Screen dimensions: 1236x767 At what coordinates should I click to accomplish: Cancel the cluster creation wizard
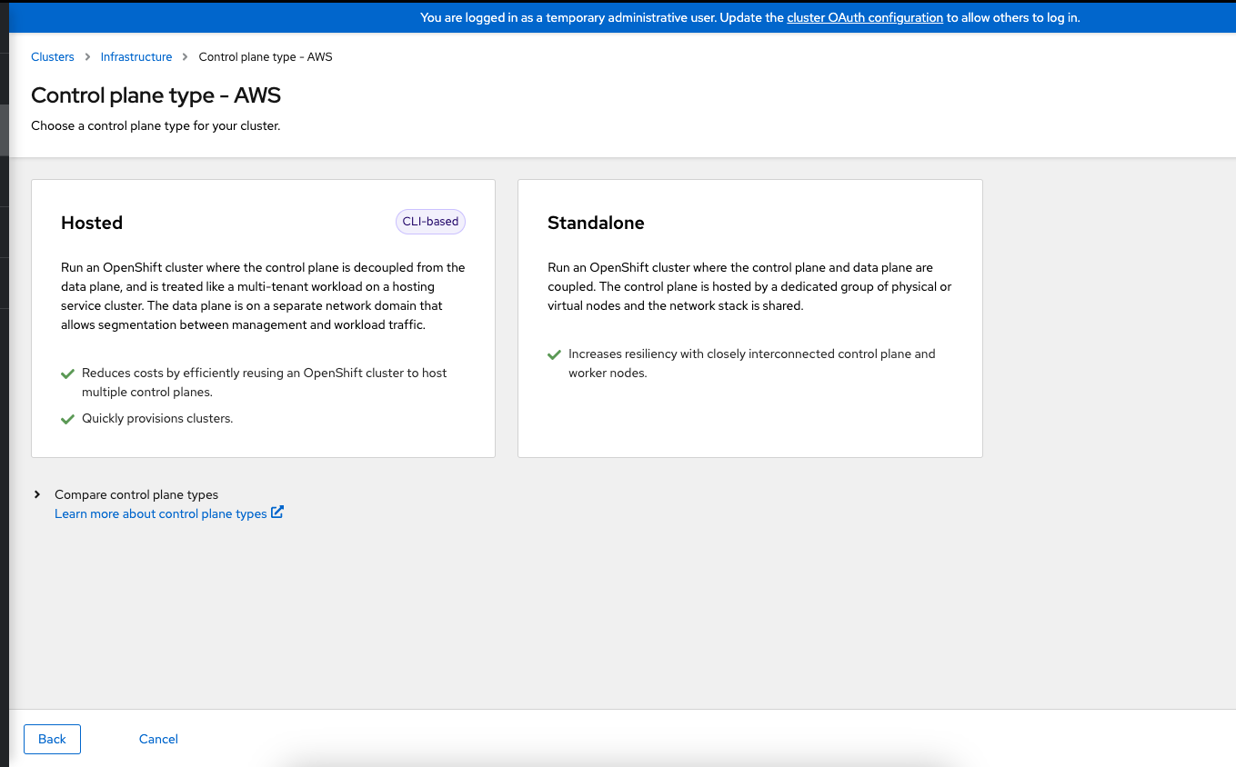[x=158, y=739]
